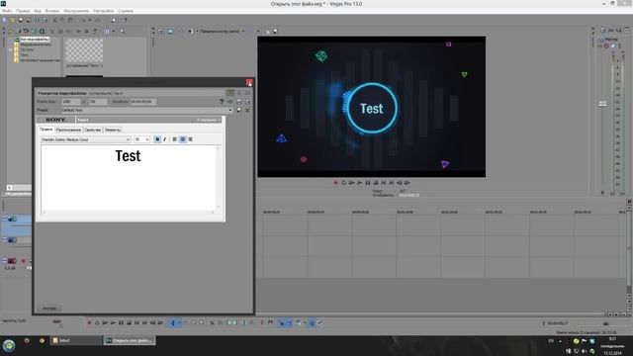Click the help question mark in generator dialog
This screenshot has width=633, height=356.
pyautogui.click(x=222, y=102)
